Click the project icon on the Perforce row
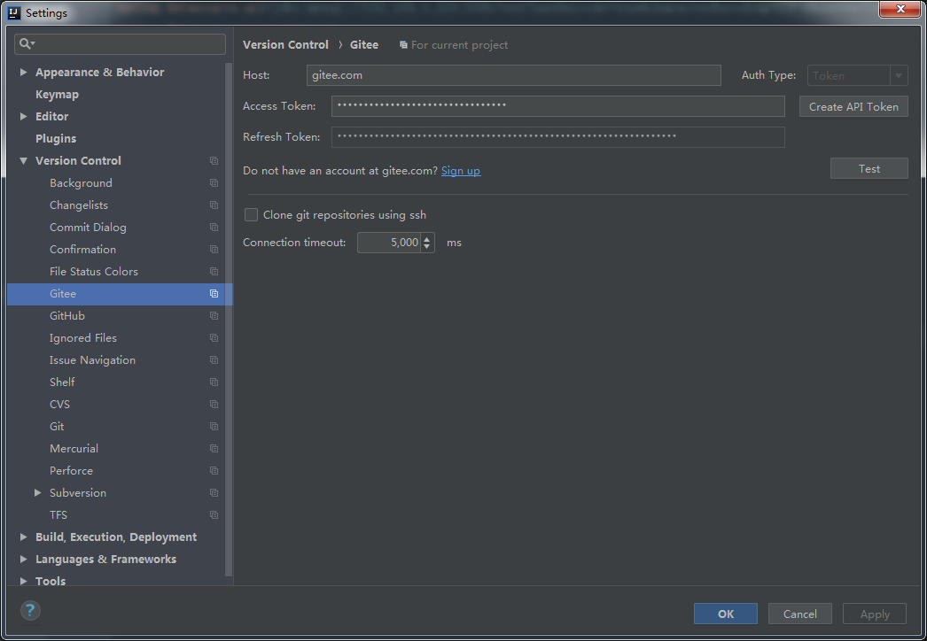 214,471
